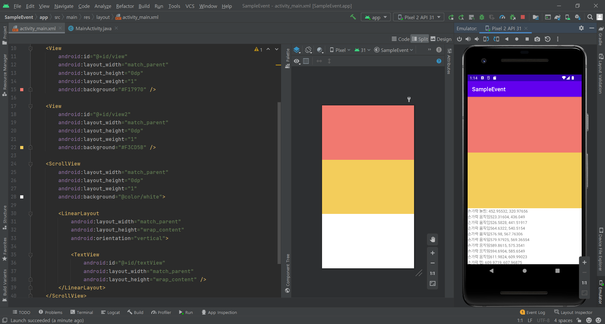605x324 pixels.
Task: Change the preview device Pixel dropdown
Action: pyautogui.click(x=340, y=50)
